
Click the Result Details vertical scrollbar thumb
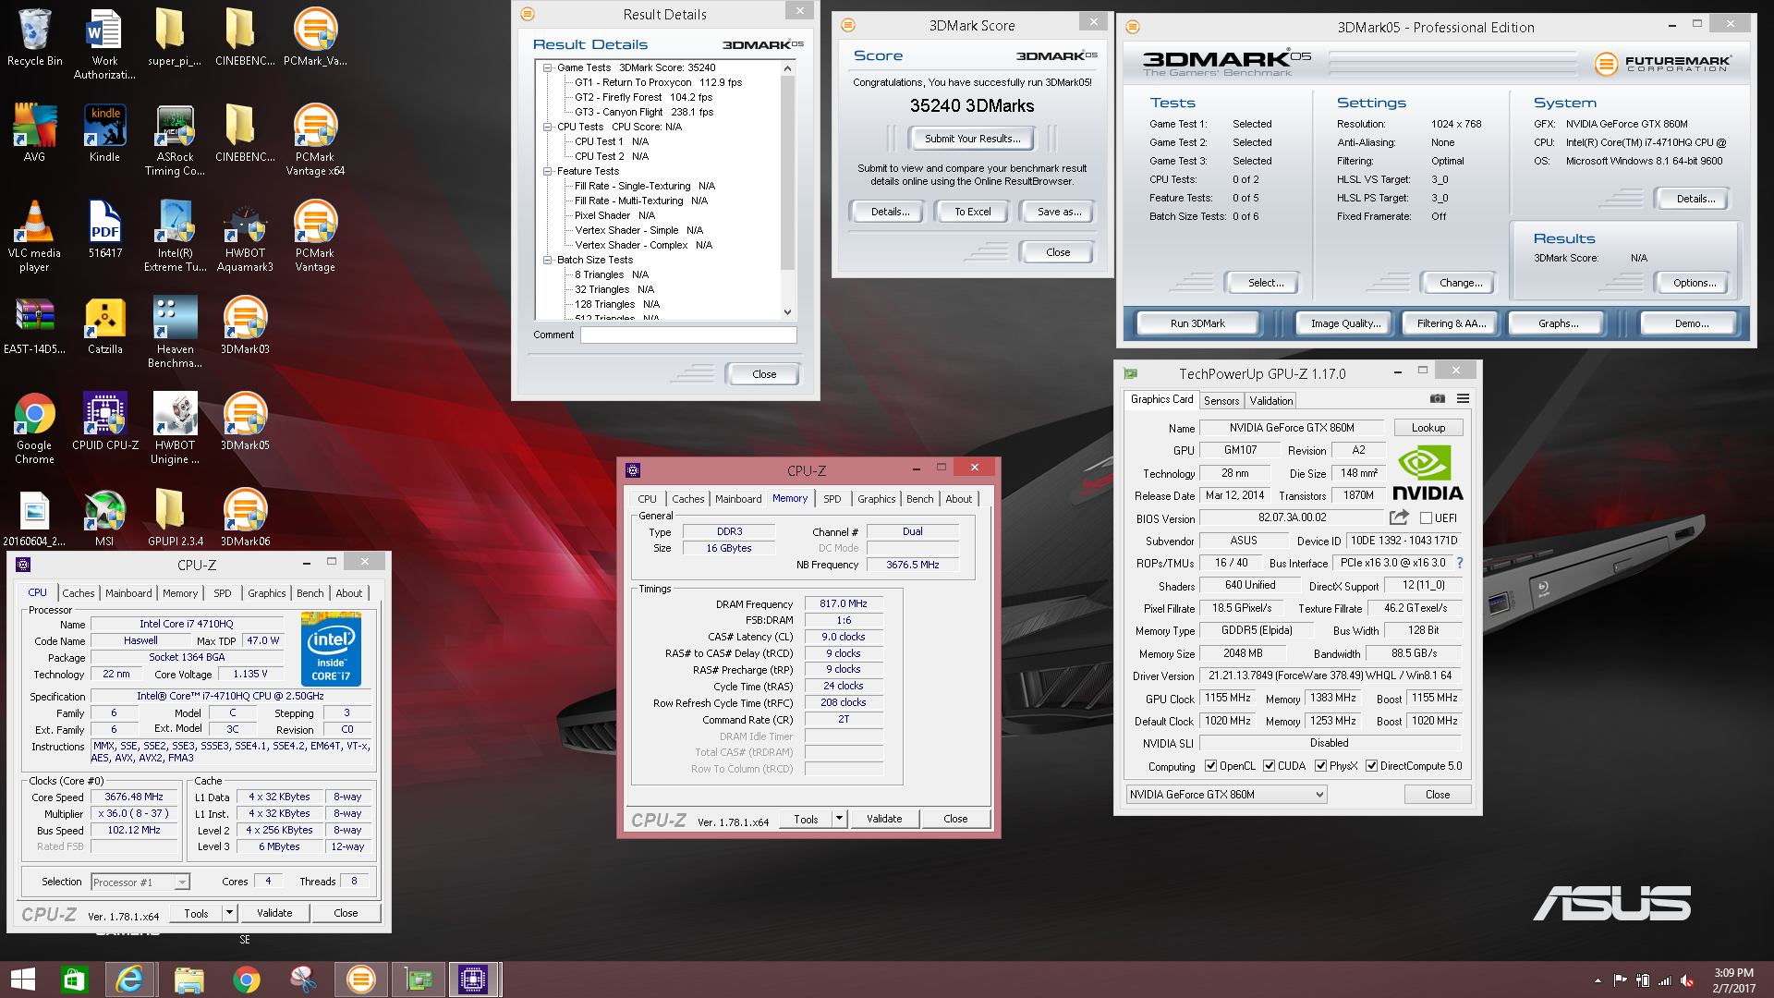pos(787,173)
